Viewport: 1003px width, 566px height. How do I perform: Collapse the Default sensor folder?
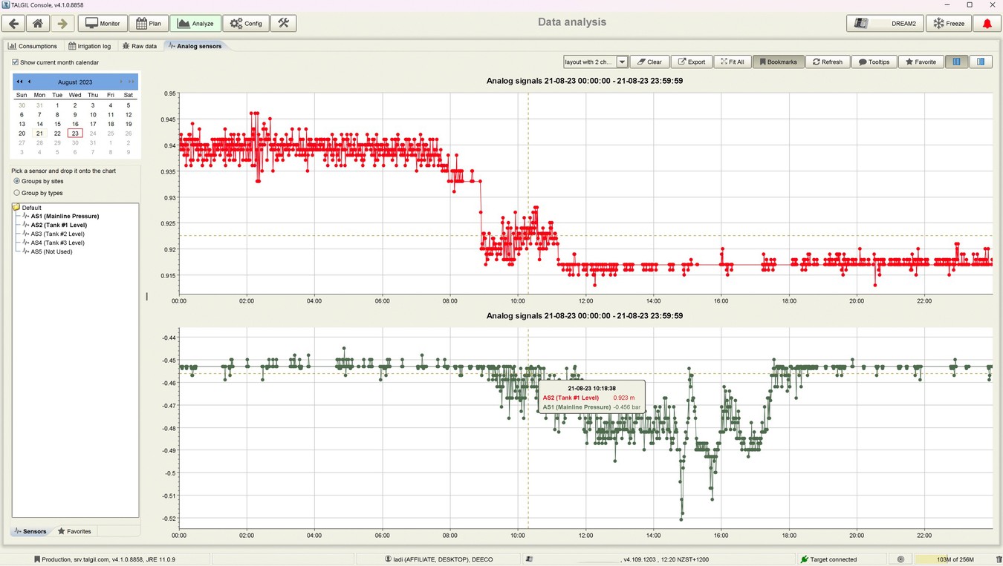(x=17, y=208)
